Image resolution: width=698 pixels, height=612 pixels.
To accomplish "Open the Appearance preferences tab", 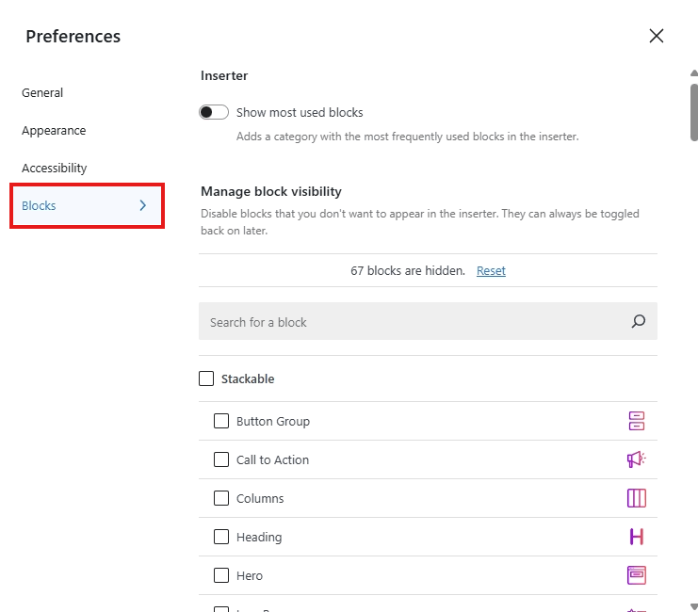I will [54, 131].
